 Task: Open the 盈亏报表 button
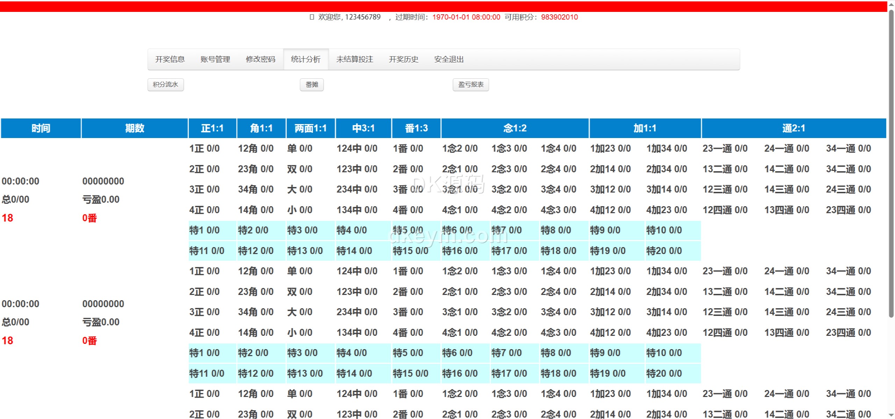click(471, 85)
